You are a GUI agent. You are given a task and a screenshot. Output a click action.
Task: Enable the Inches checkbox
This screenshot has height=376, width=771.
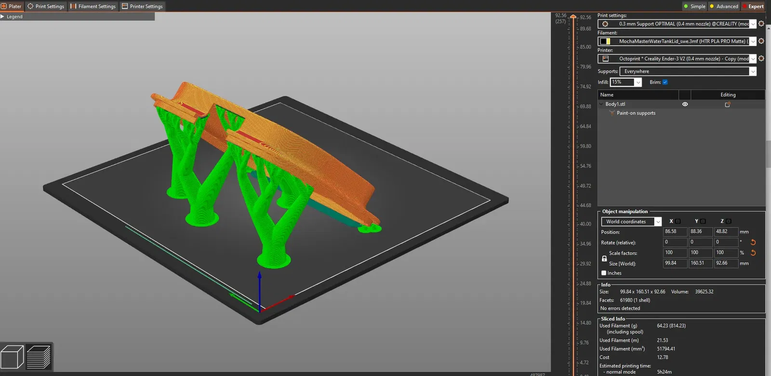tap(604, 273)
